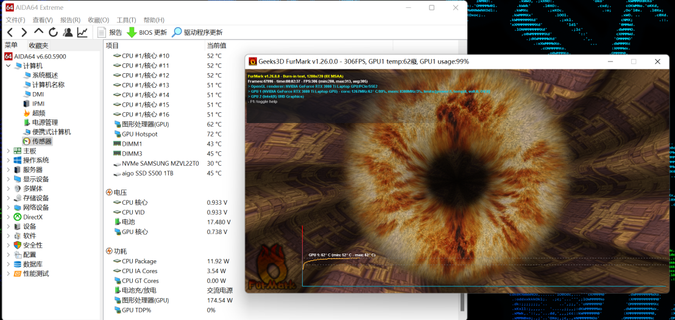The width and height of the screenshot is (675, 320).
Task: Expand the 显示设备 tree node
Action: 8,179
